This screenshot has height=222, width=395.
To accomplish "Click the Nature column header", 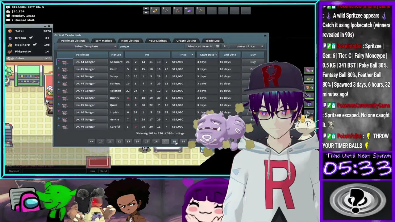I will 116,55.
